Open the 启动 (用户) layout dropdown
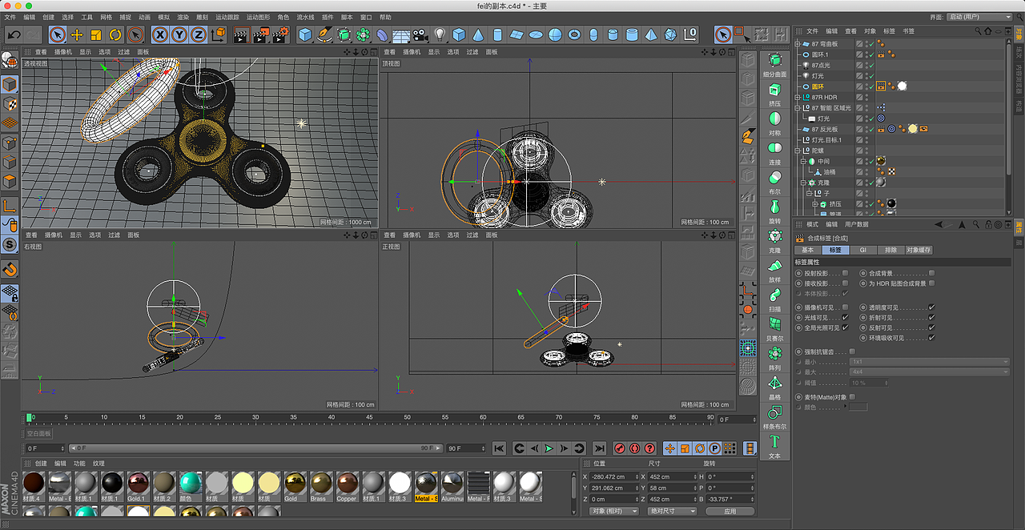Viewport: 1025px width, 530px height. point(980,17)
